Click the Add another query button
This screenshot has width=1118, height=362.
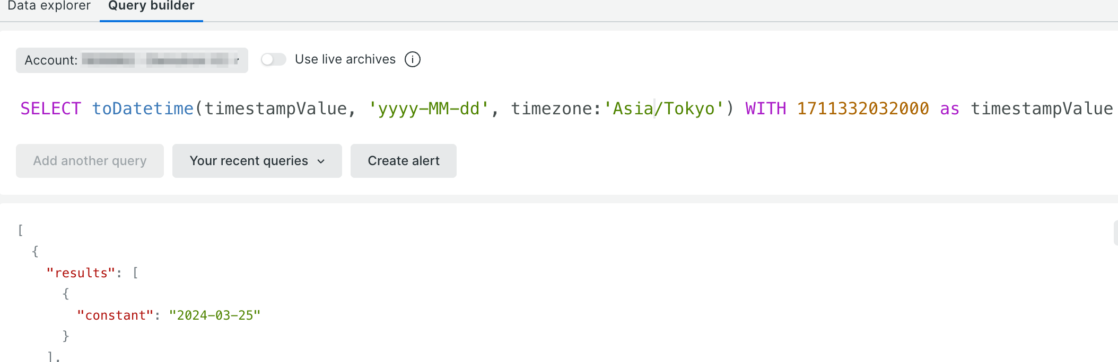point(90,161)
